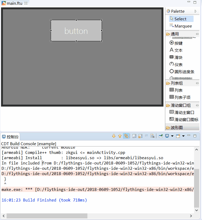Viewport: 202px width, 220px height.
Task: Click the console horizontal scrollbar thumb
Action: 47,216
